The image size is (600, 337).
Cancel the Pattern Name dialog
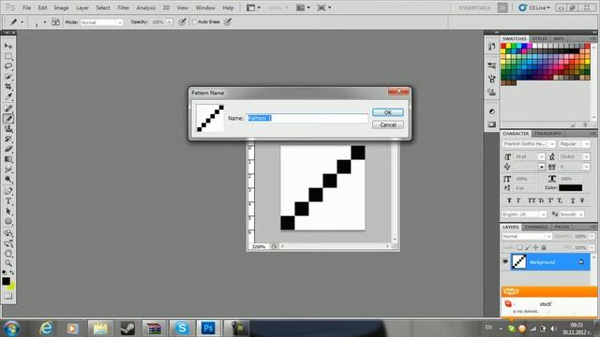pyautogui.click(x=387, y=125)
